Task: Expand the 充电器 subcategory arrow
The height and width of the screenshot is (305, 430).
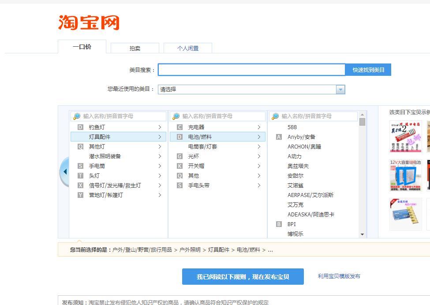Action: click(259, 127)
